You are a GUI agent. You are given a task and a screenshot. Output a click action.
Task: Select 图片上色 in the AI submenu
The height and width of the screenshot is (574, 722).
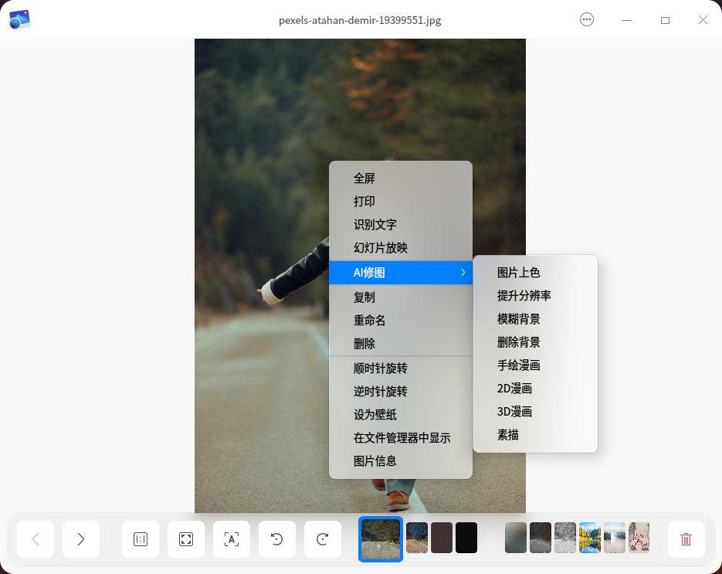[x=520, y=272]
